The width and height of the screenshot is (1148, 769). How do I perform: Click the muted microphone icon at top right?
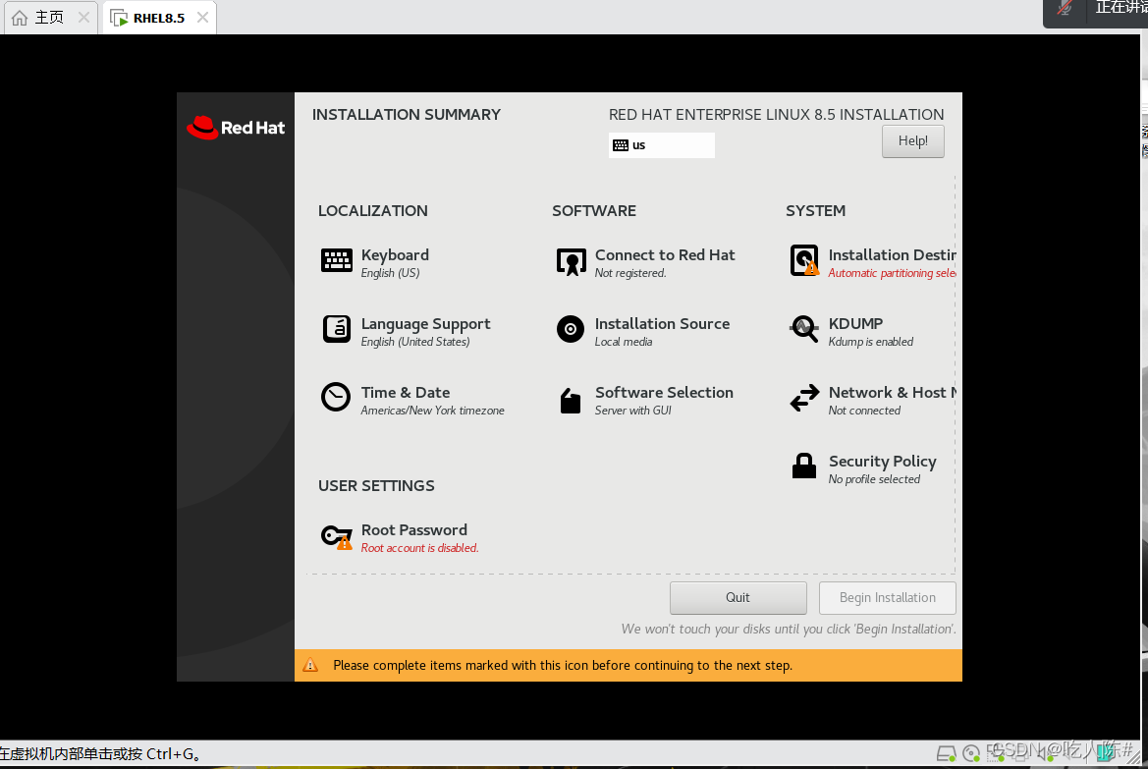tap(1066, 8)
